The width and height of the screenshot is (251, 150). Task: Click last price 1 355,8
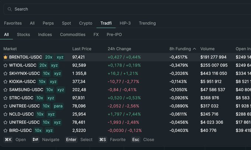coord(79,73)
